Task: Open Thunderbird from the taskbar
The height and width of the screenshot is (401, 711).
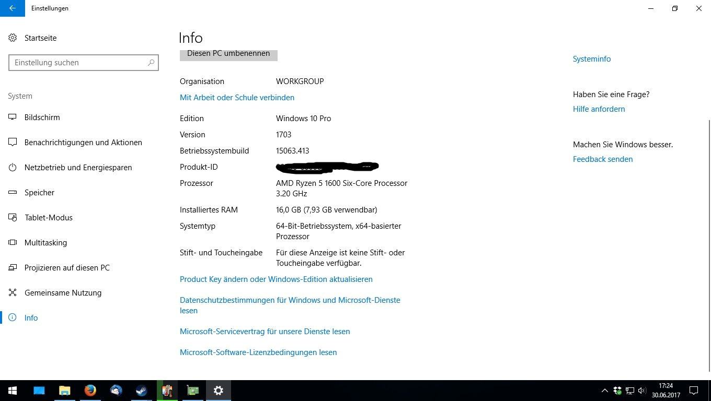Action: click(116, 391)
